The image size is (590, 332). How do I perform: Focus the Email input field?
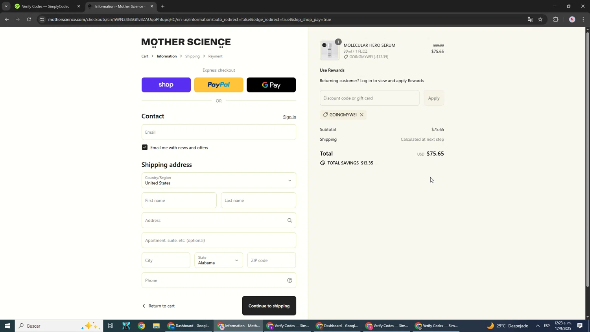point(219,132)
